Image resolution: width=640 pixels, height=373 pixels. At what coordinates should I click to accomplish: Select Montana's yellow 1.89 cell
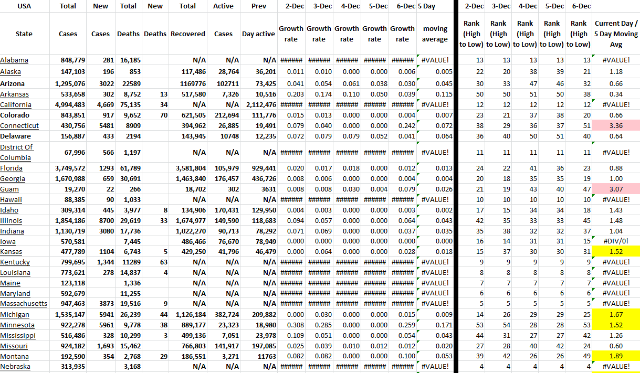(616, 356)
